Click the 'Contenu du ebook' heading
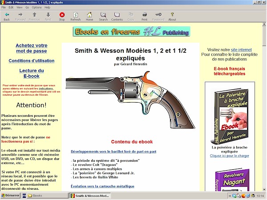The height and width of the screenshot is (200, 267). tap(132, 142)
